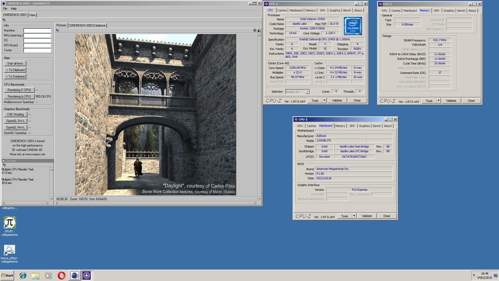The width and height of the screenshot is (499, 281).
Task: Start the C4D Shading test
Action: pyautogui.click(x=15, y=114)
